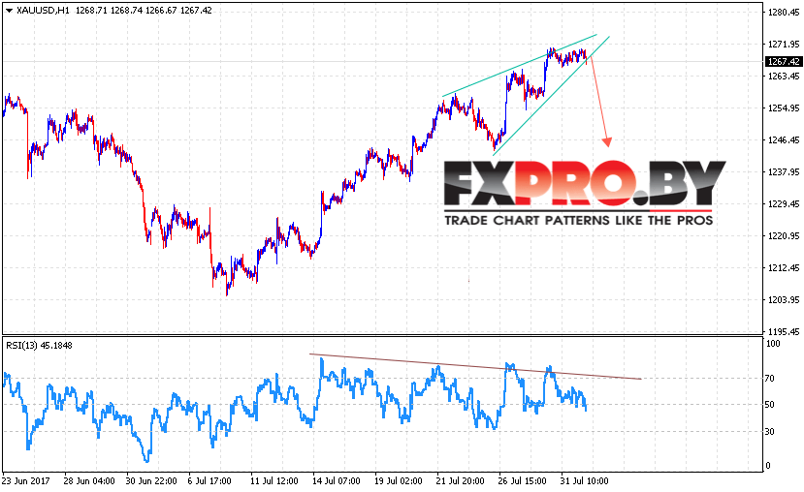Click the 26 Jul 15:00 time label
This screenshot has width=804, height=492.
coord(523,481)
